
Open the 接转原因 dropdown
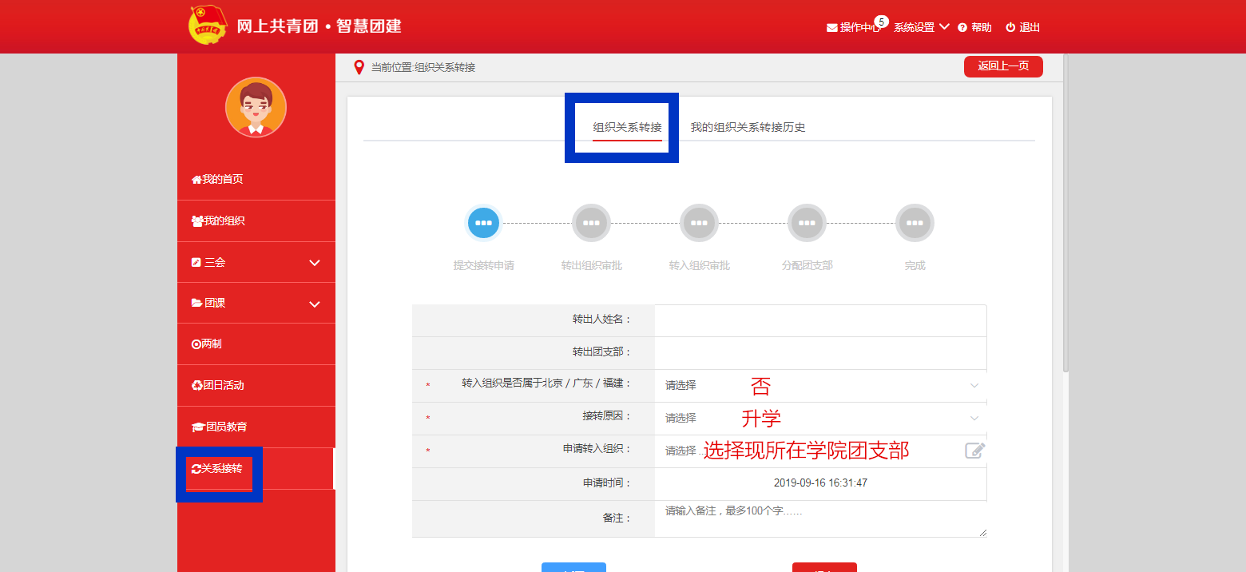coord(819,418)
